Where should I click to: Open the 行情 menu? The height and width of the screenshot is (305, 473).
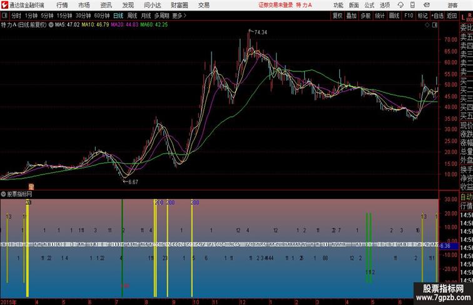pyautogui.click(x=62, y=5)
